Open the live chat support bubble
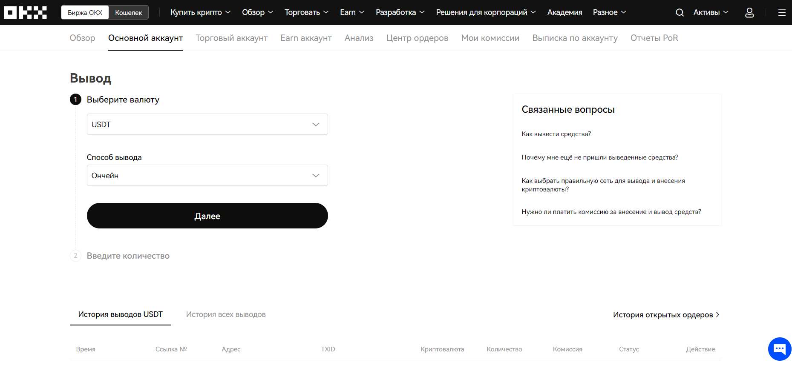 pos(779,349)
